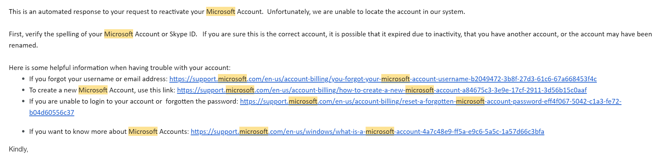Click highlighted Microsoft in 'know more about' bullet
The image size is (660, 160).
tap(143, 131)
